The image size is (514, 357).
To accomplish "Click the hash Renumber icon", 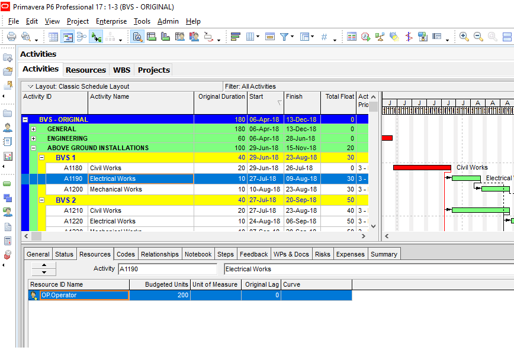I will (x=324, y=37).
